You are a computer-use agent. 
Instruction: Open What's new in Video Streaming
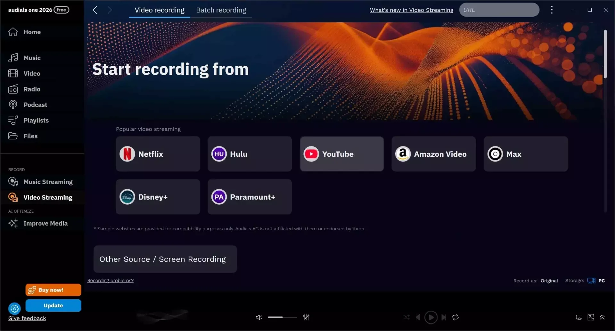click(411, 10)
